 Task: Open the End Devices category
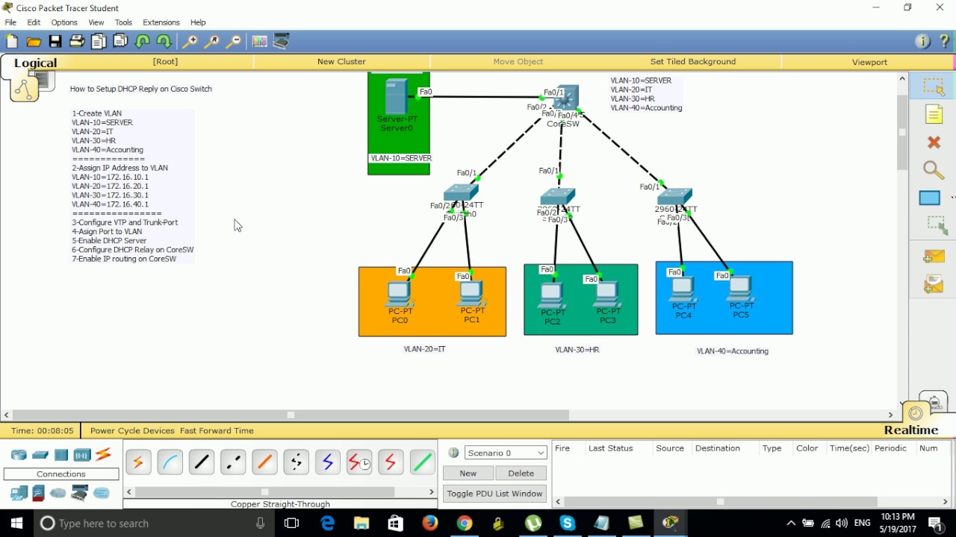19,493
